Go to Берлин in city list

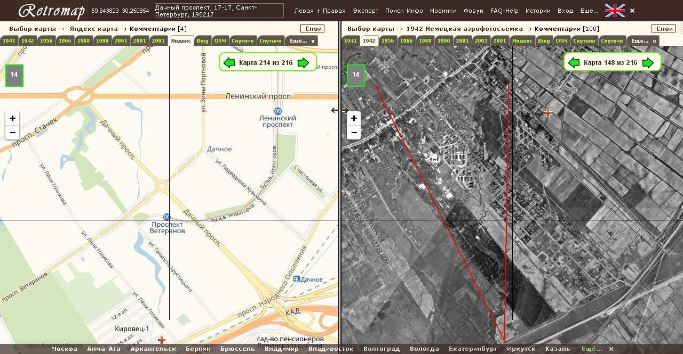pyautogui.click(x=198, y=349)
